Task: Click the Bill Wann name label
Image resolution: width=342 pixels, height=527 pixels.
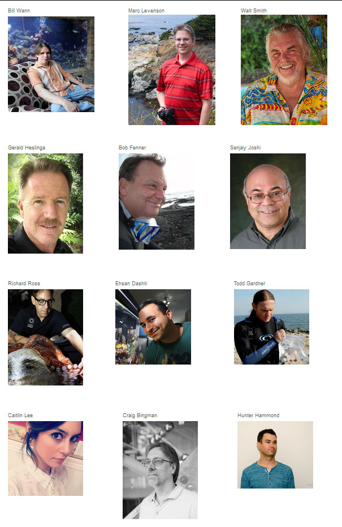Action: click(x=19, y=11)
